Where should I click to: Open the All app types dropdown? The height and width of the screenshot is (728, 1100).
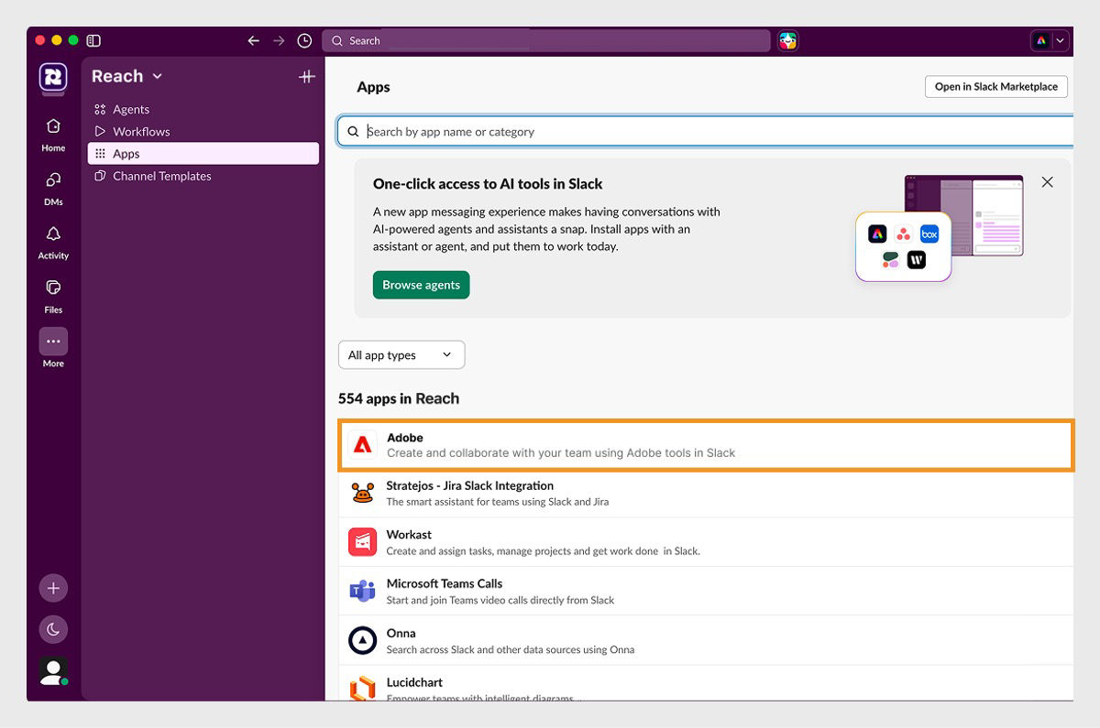click(401, 355)
